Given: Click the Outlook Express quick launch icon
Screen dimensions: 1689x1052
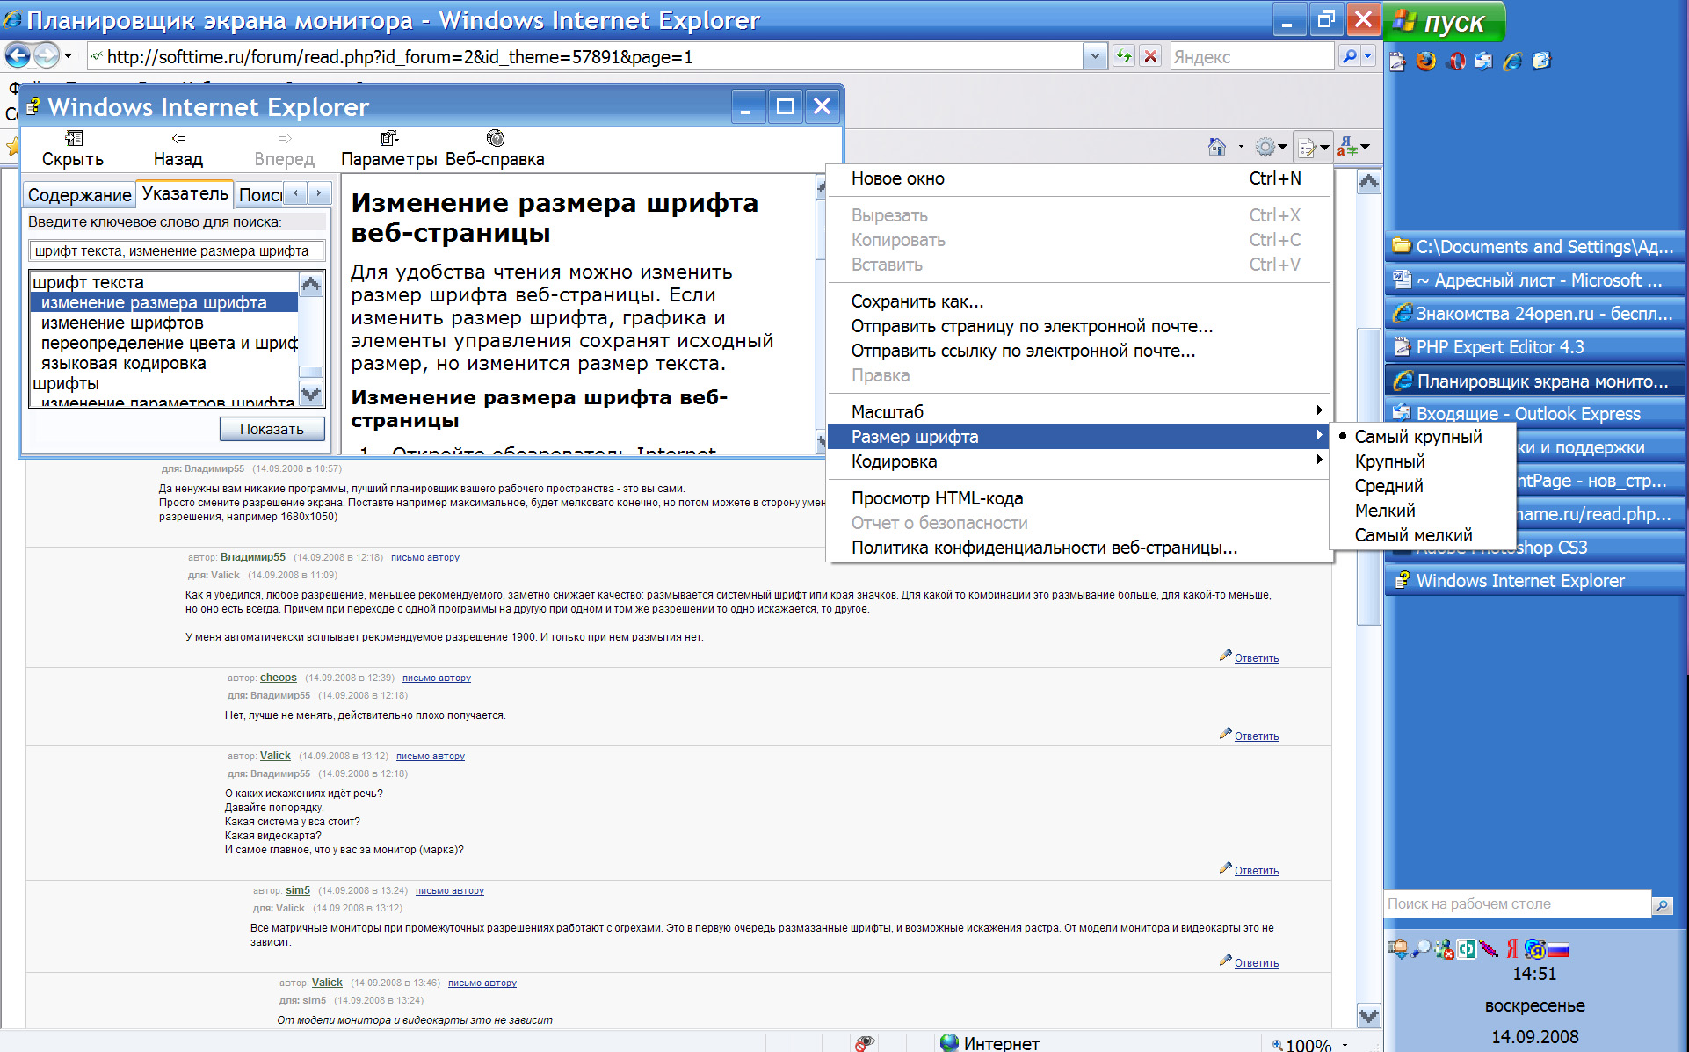Looking at the screenshot, I should pos(1483,61).
